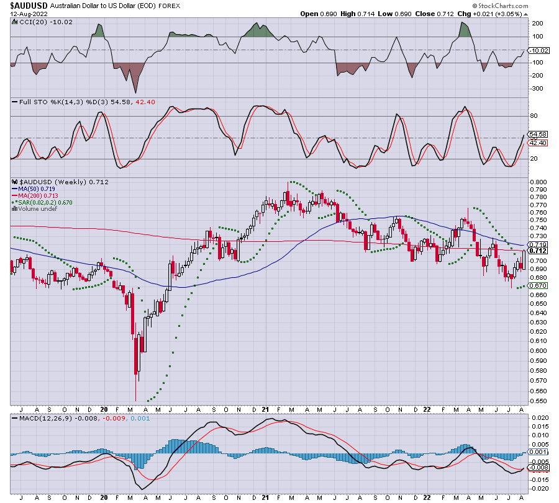Click the 0.712 last price label
The width and height of the screenshot is (559, 503).
pos(538,251)
